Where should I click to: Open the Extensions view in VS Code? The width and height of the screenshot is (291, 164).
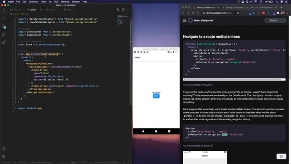coord(4,42)
